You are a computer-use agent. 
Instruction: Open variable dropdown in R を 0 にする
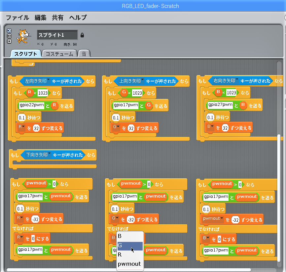point(20,238)
